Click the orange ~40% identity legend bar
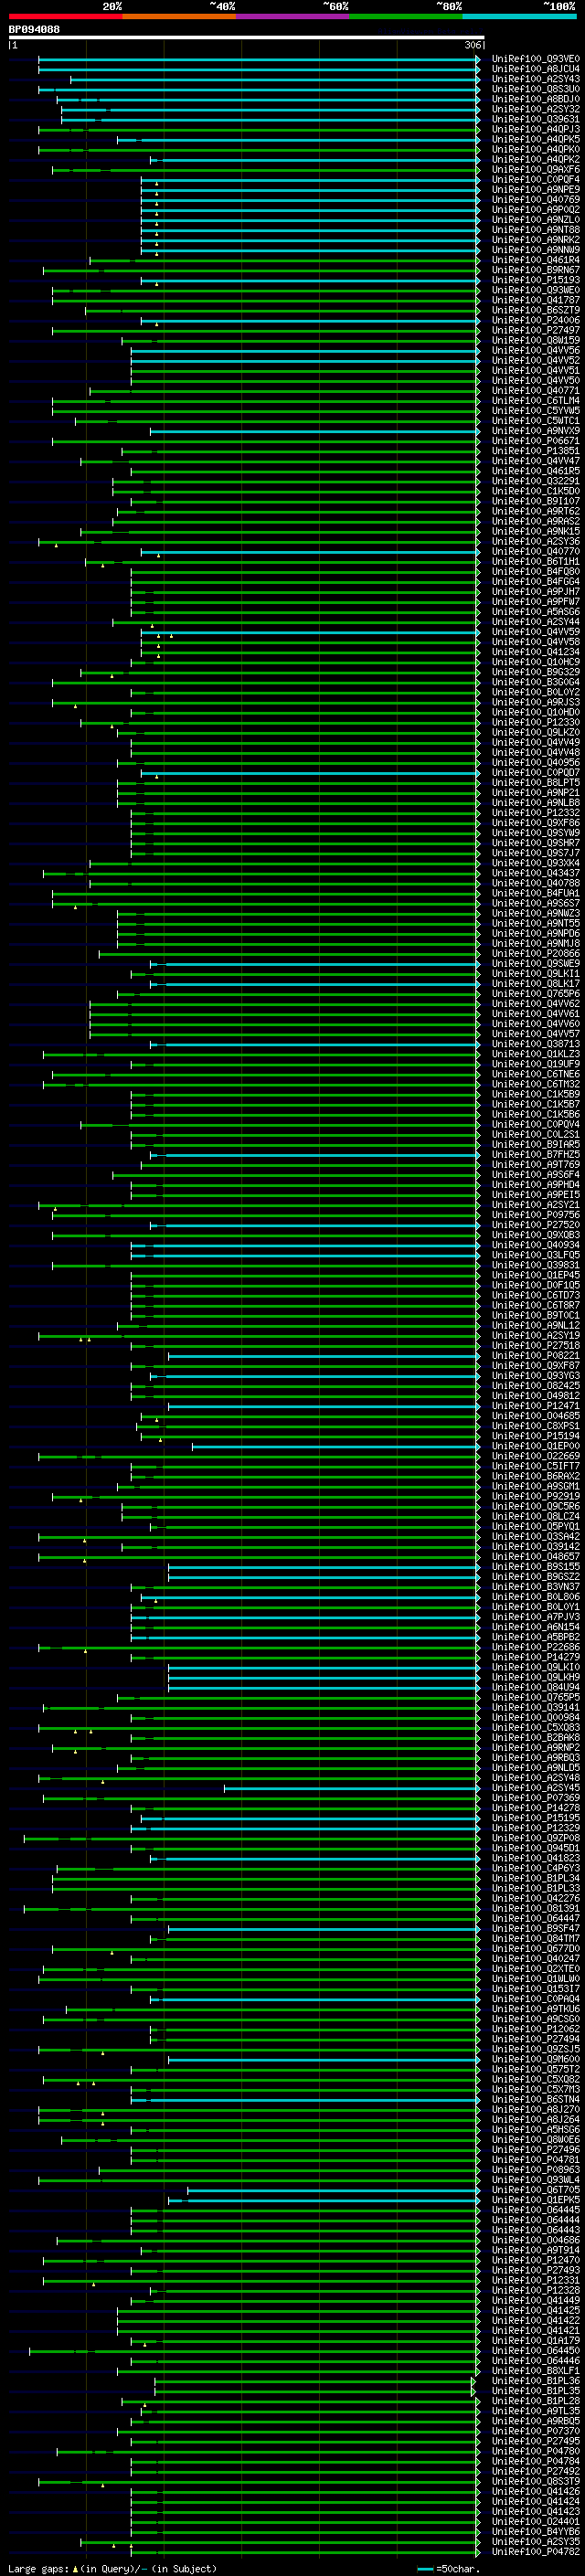The width and height of the screenshot is (585, 2576). (179, 16)
